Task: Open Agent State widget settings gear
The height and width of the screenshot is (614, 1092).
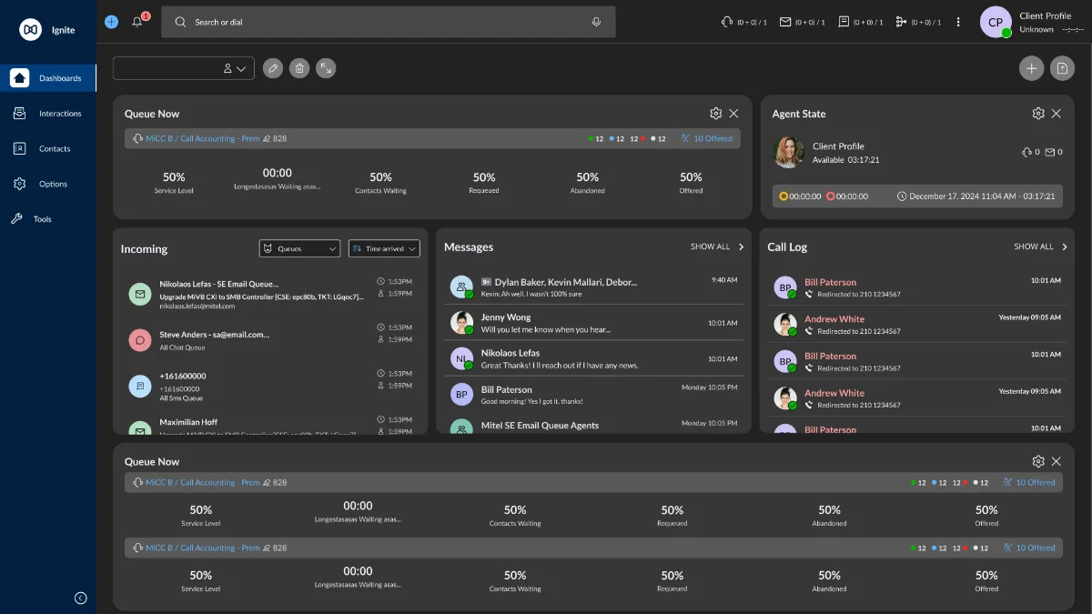Action: (x=1038, y=114)
